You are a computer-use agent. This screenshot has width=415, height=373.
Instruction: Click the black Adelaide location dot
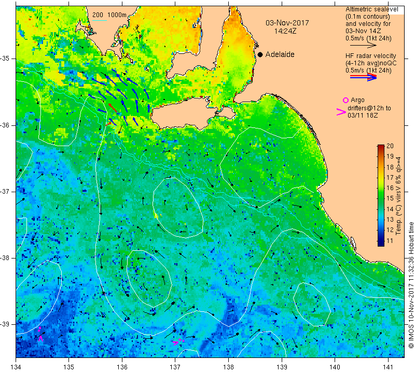click(260, 54)
